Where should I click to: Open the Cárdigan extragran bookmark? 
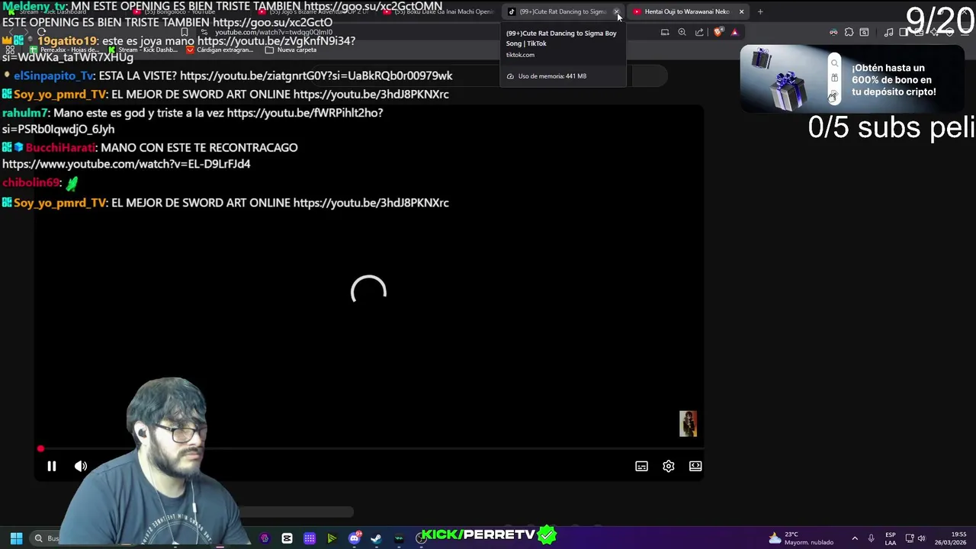point(220,50)
